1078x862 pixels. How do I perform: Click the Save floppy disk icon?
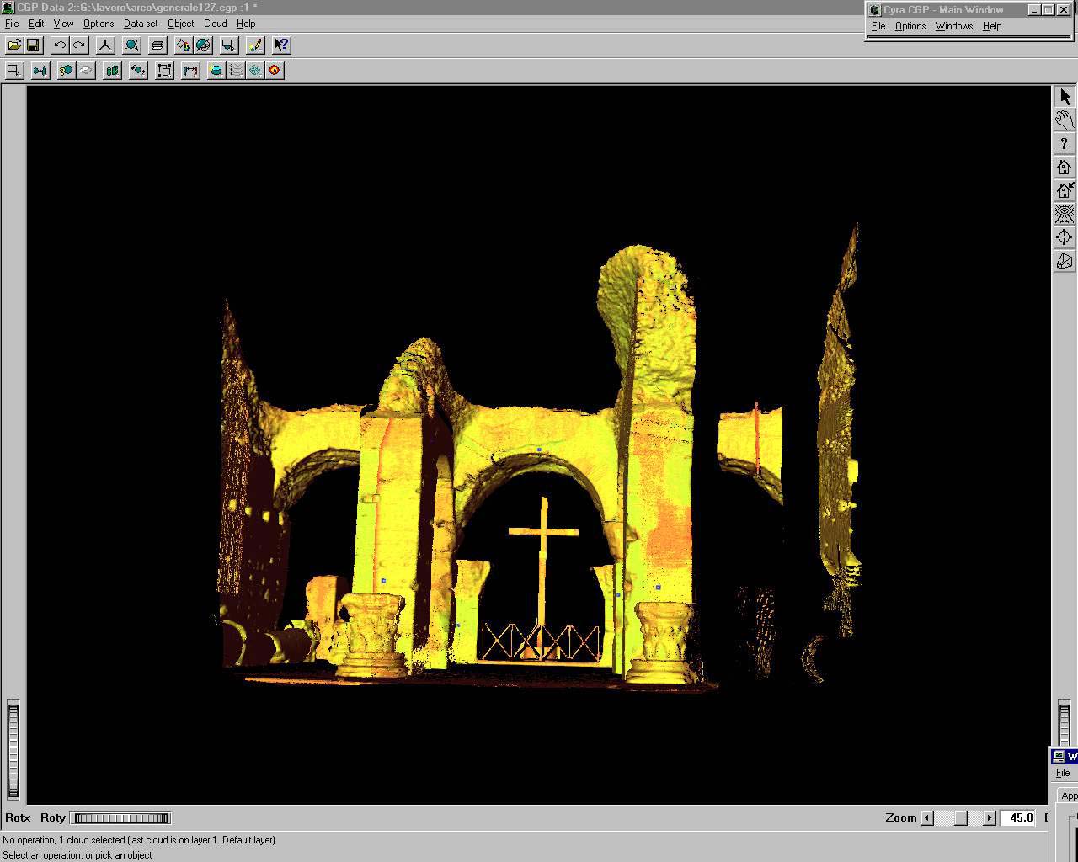[33, 45]
